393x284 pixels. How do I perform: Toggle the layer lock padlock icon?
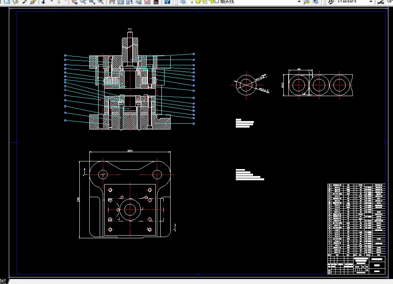point(211,2)
